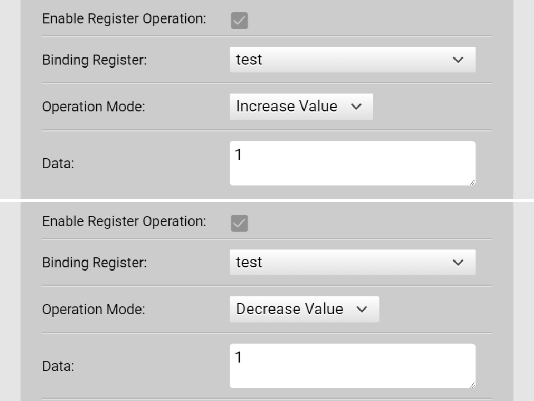Click the 'Operation Mode:' label next to Increase Value
Viewport: 534px width, 401px height.
93,107
